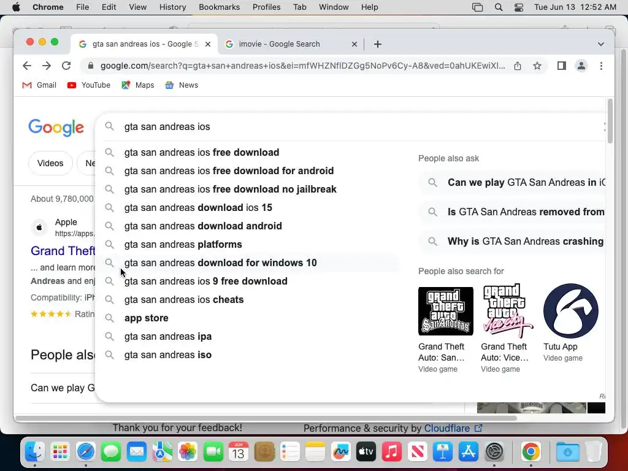Open Apple TV from the dock
Screen dimensions: 628x471
(366, 452)
